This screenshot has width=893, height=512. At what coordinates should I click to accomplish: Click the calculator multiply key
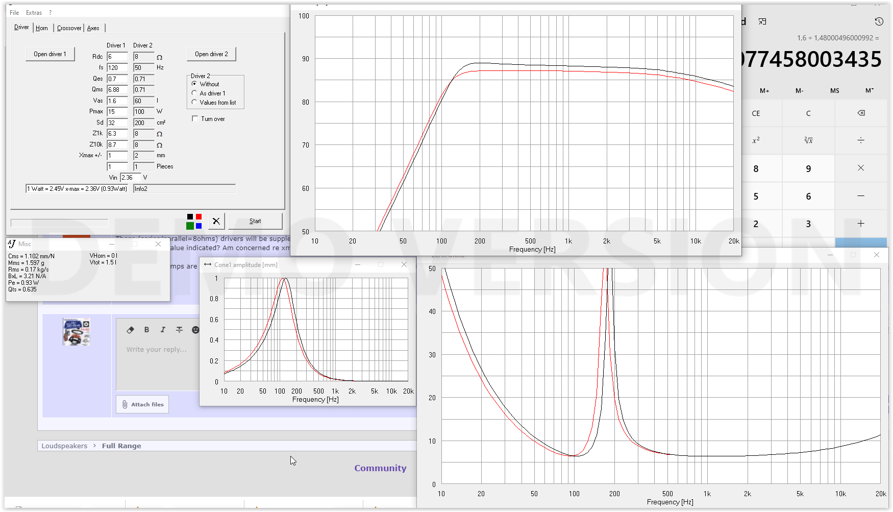pyautogui.click(x=861, y=168)
